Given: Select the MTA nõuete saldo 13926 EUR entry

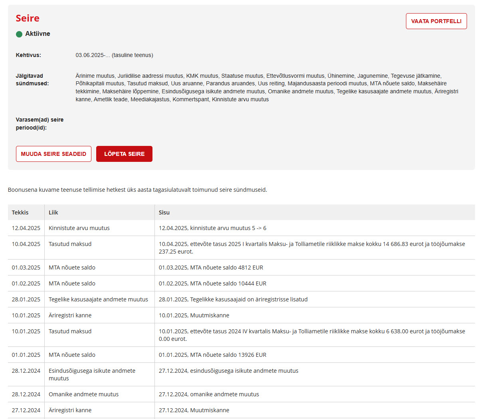Looking at the screenshot, I should tap(212, 355).
